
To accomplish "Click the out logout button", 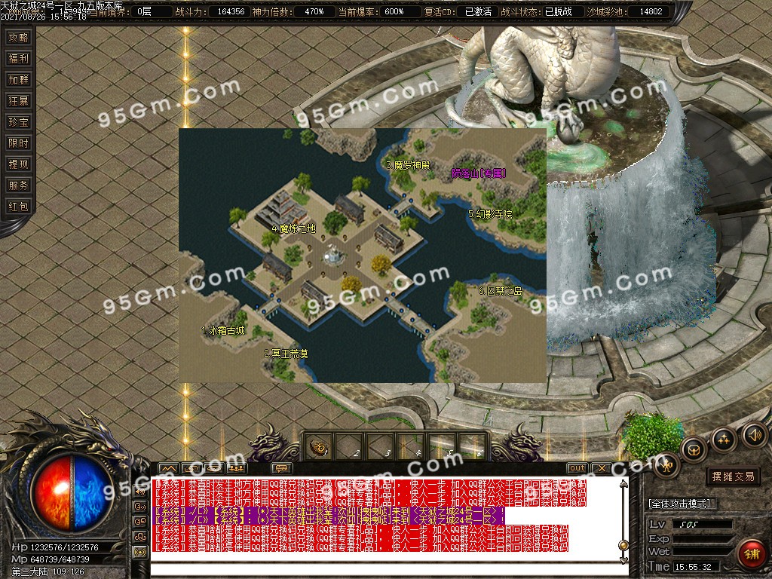I will click(577, 468).
